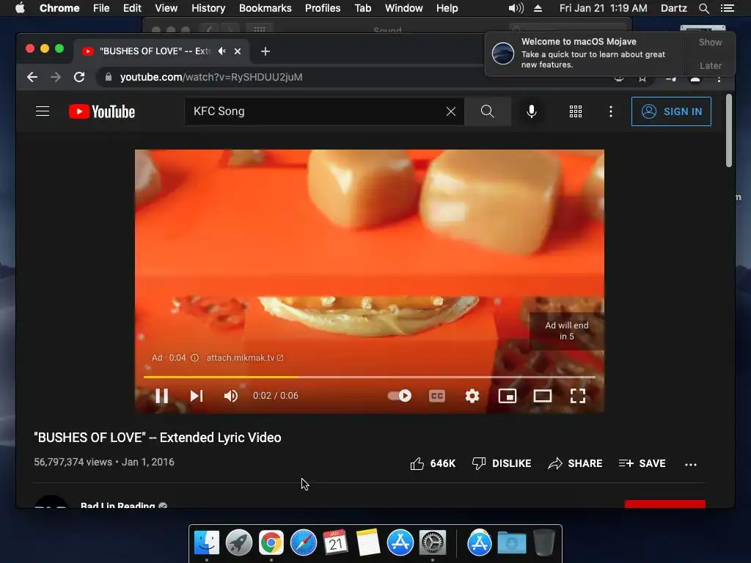This screenshot has width=751, height=563.
Task: Open Safari from the Dock
Action: coord(304,542)
